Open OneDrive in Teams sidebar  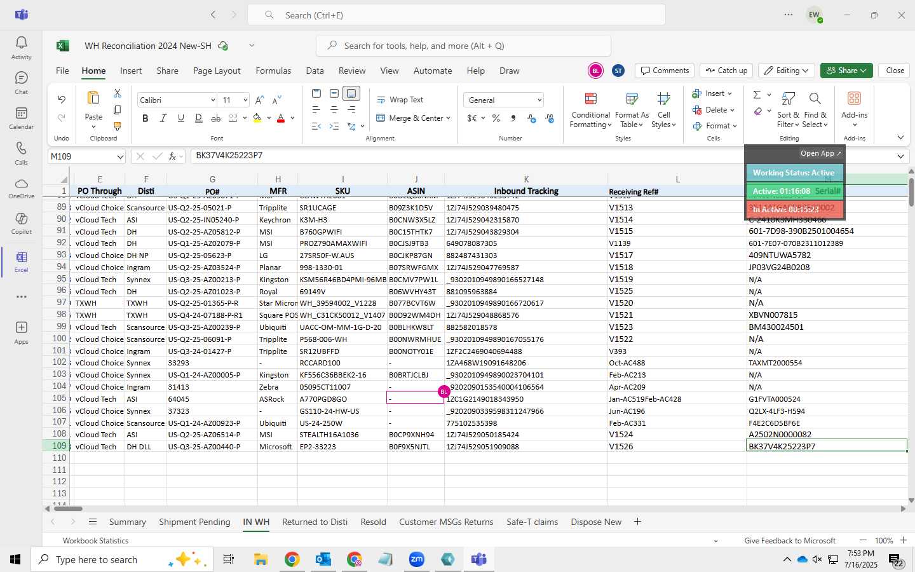pos(21,187)
